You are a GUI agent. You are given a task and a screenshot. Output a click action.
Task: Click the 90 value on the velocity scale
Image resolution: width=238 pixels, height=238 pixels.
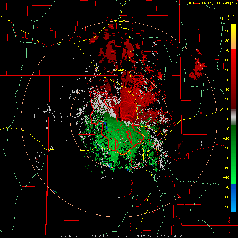227,31
